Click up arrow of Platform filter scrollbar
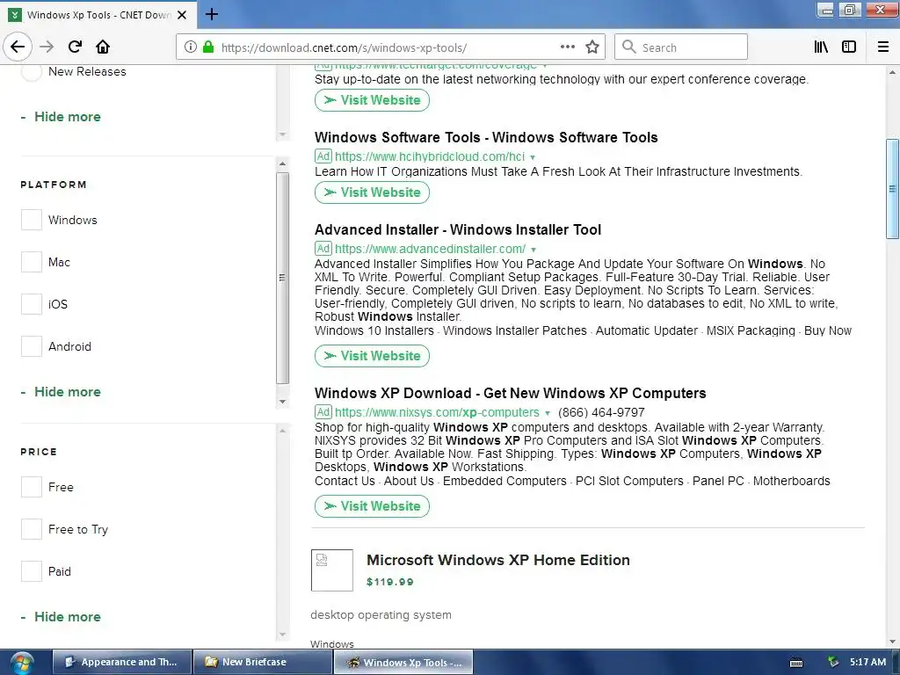This screenshot has width=900, height=675. (x=282, y=164)
